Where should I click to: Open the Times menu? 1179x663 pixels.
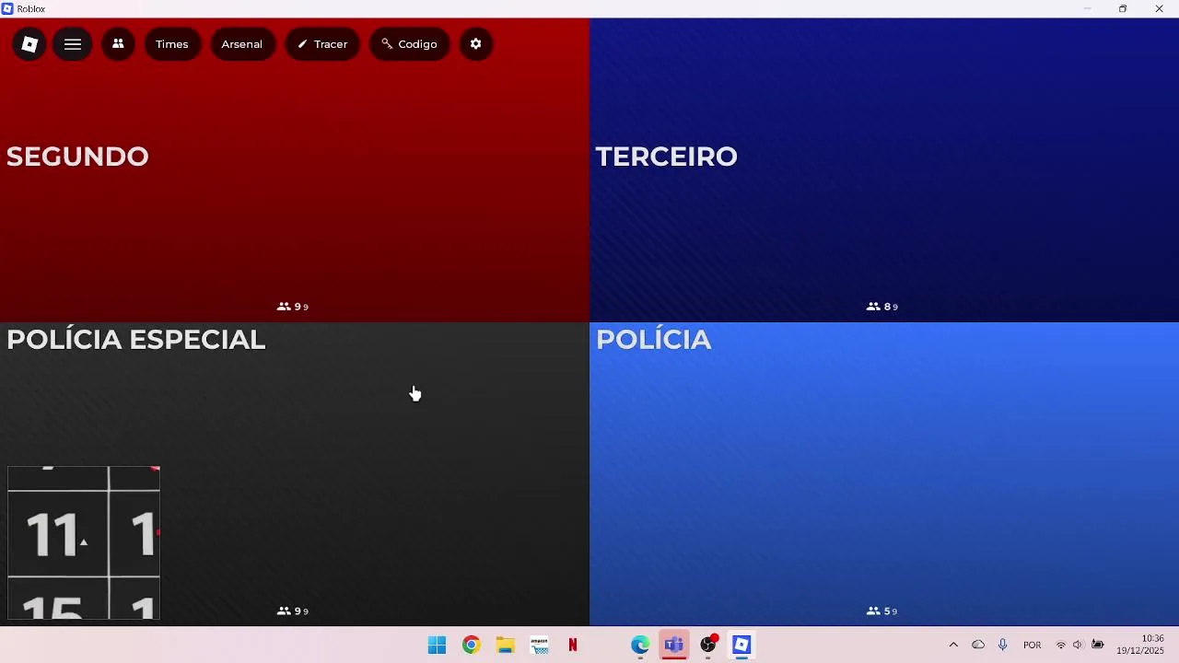pos(172,44)
